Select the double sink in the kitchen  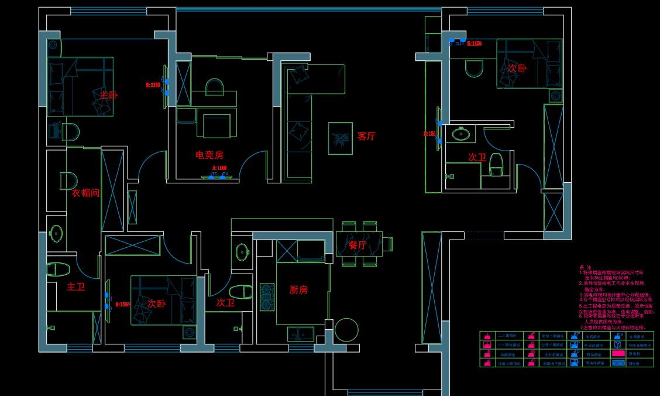coord(300,334)
